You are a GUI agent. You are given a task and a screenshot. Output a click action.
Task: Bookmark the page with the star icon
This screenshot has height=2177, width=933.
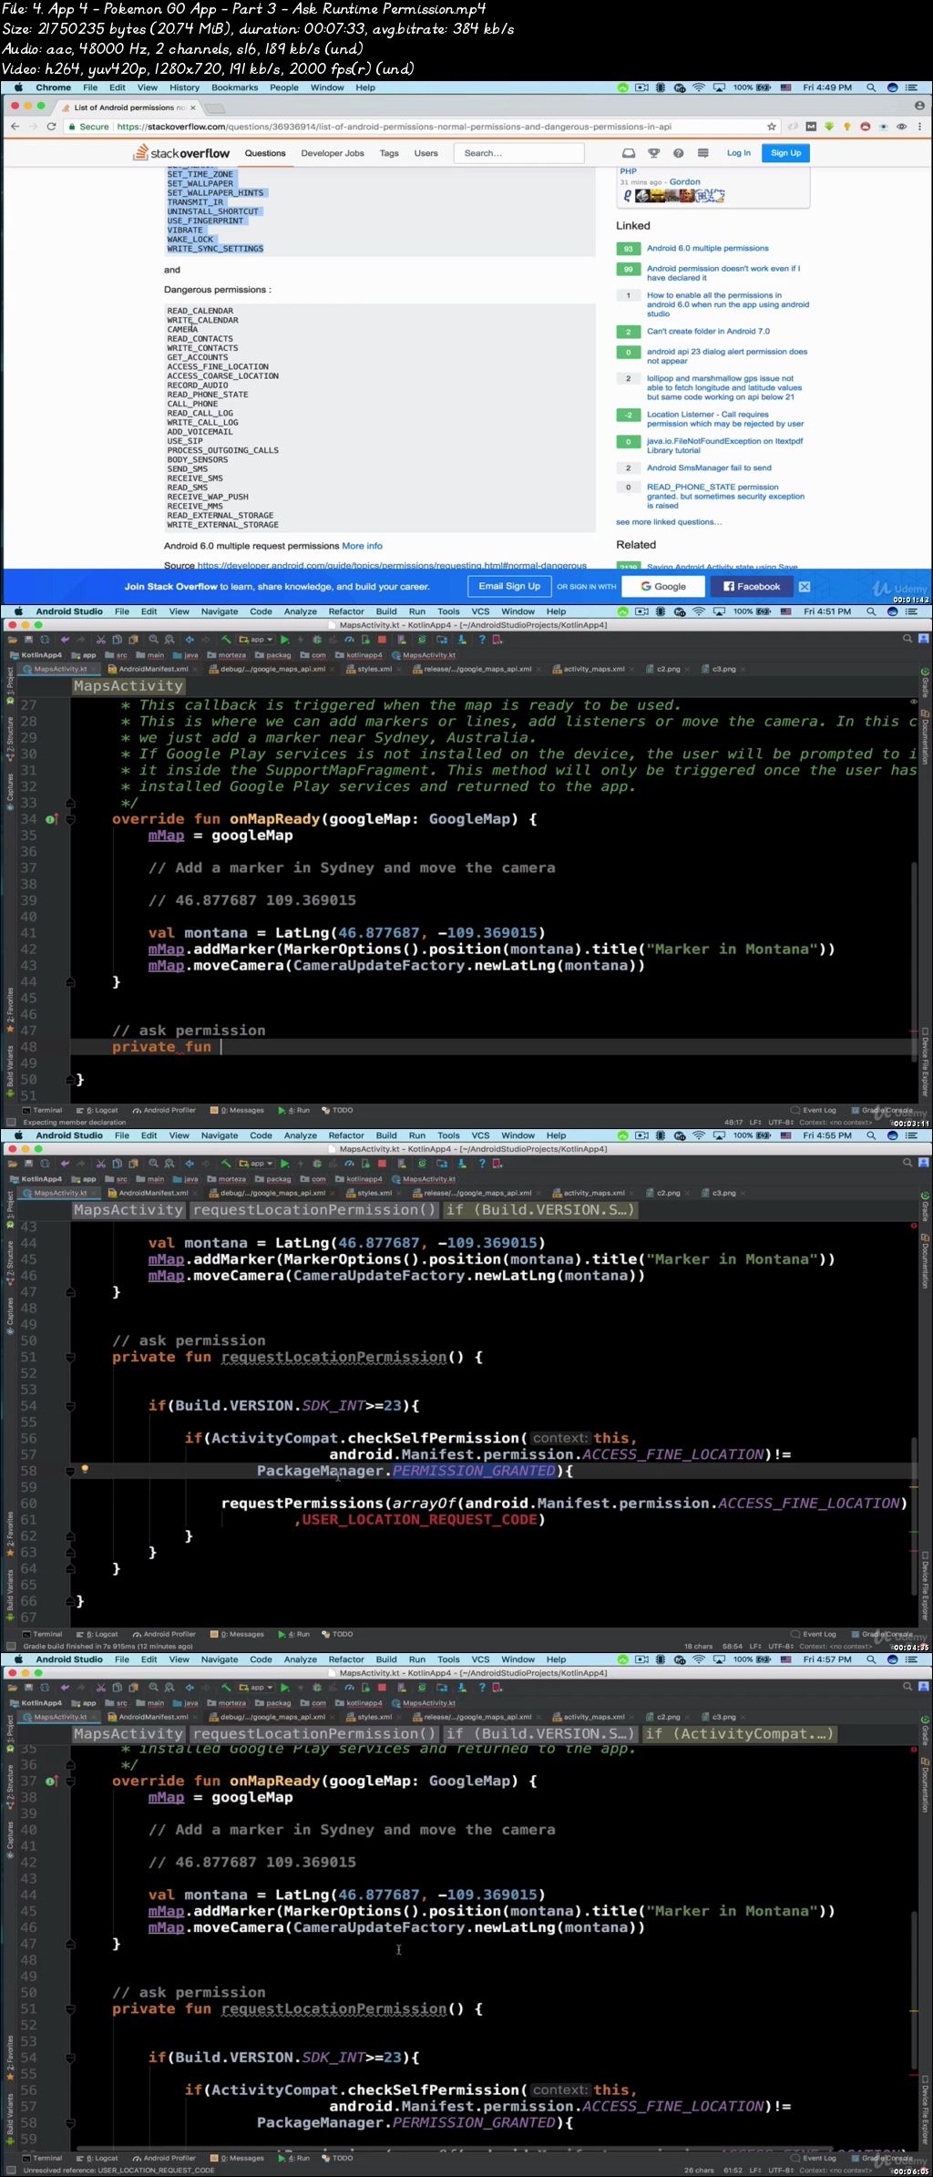coord(772,127)
